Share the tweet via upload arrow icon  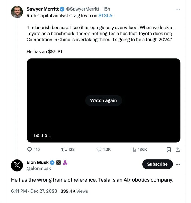pyautogui.click(x=178, y=149)
